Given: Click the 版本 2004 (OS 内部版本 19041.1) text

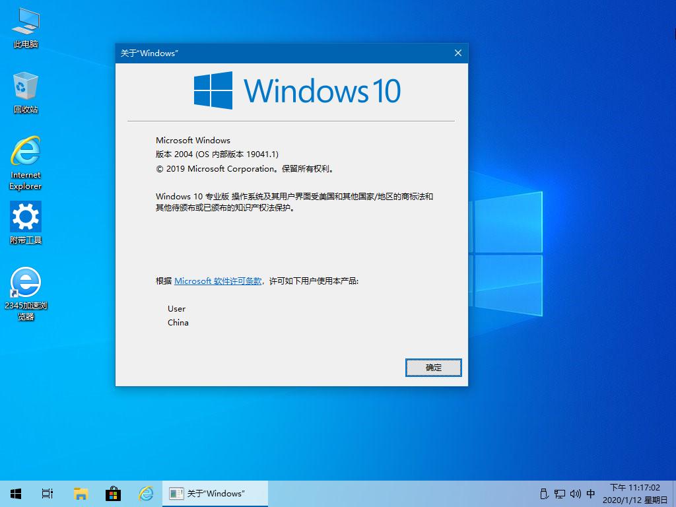Looking at the screenshot, I should coord(217,154).
